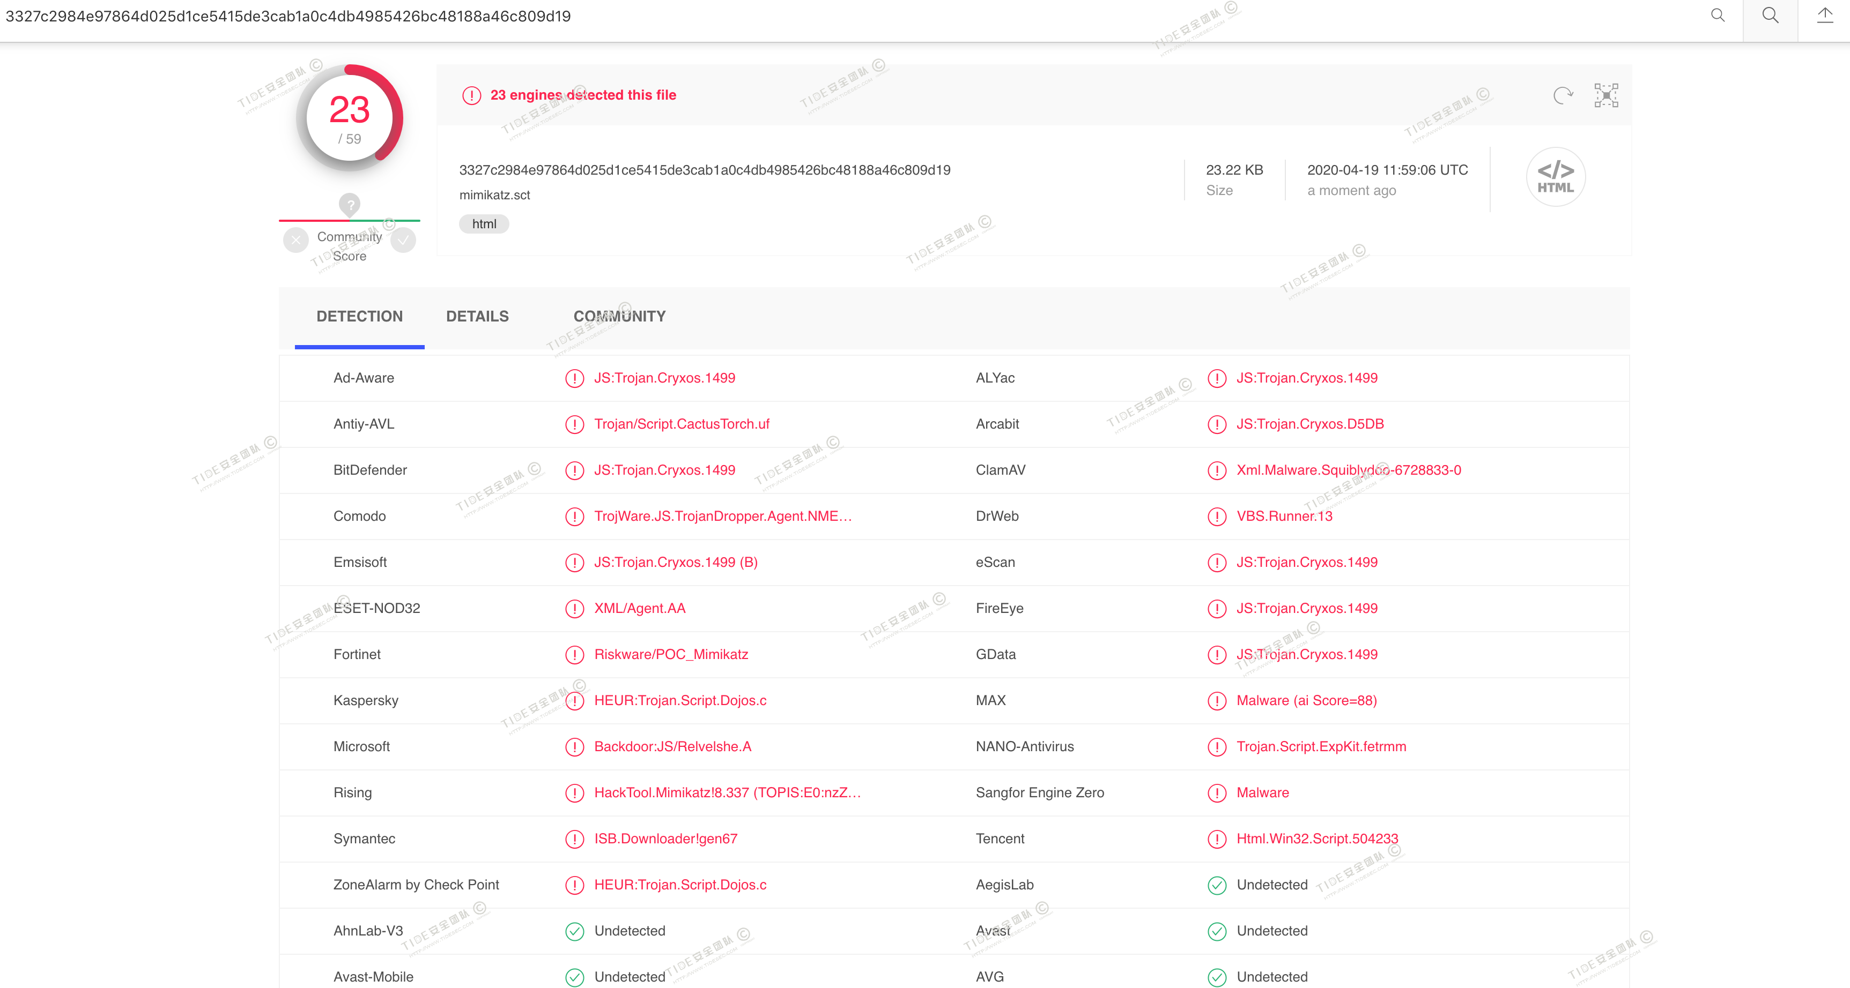Image resolution: width=1850 pixels, height=988 pixels.
Task: Click the alert icon beside Fortinet detection
Action: coord(574,654)
